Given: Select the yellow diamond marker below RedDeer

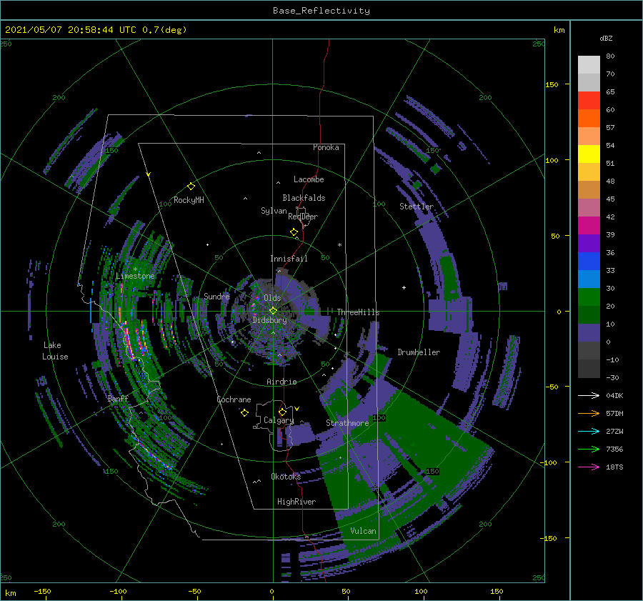Looking at the screenshot, I should (294, 232).
